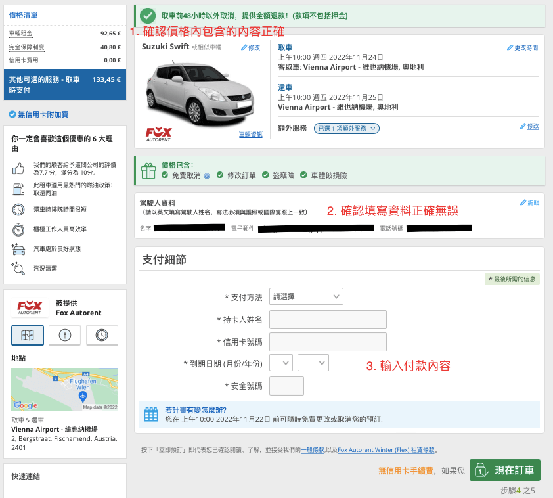Click the Vienna Airport Google map thumbnail
This screenshot has width=553, height=498.
tap(64, 389)
